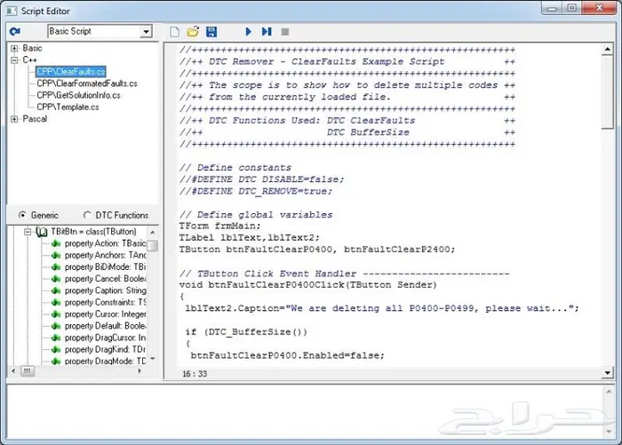
Task: Click the step-run icon with the bar
Action: [267, 32]
